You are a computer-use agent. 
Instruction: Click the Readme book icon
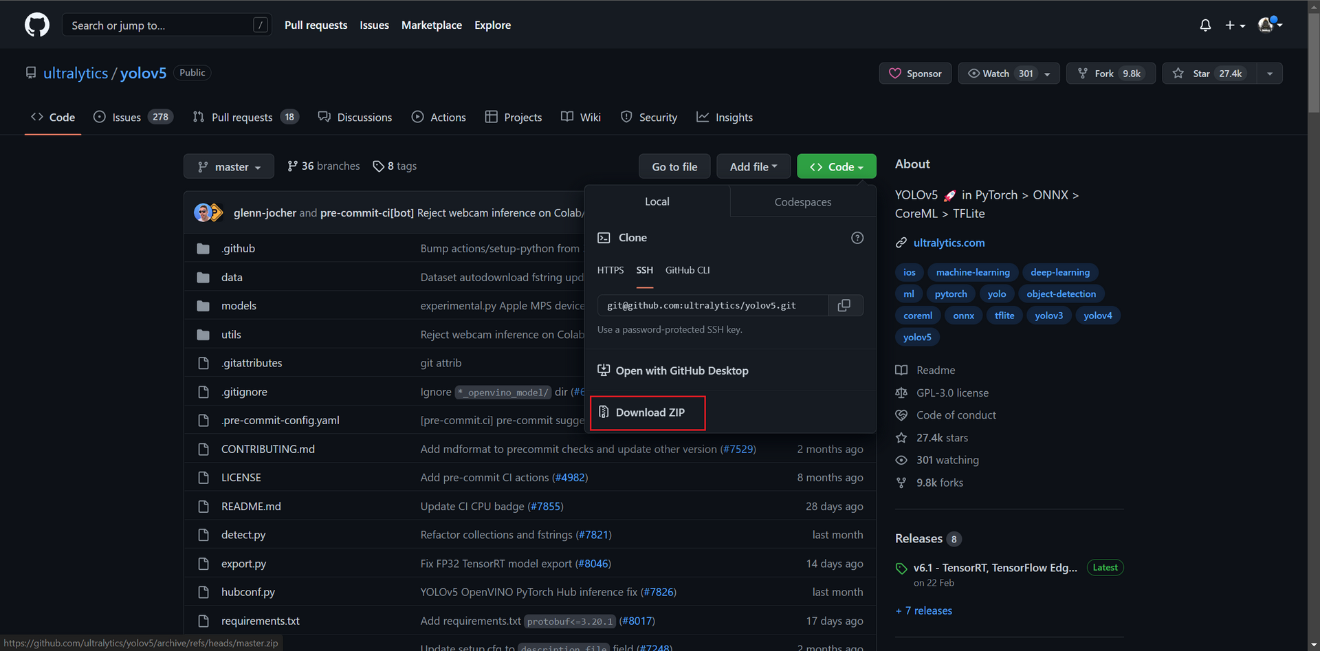[901, 371]
